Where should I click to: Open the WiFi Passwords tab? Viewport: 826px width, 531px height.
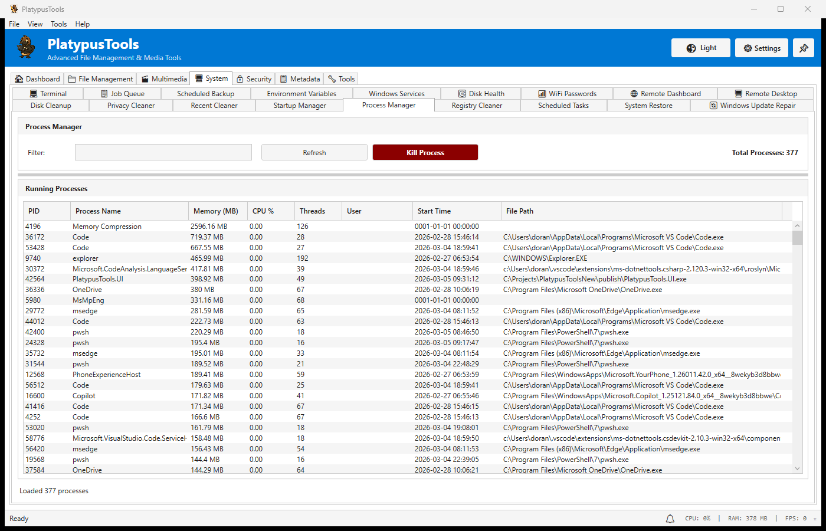[567, 94]
